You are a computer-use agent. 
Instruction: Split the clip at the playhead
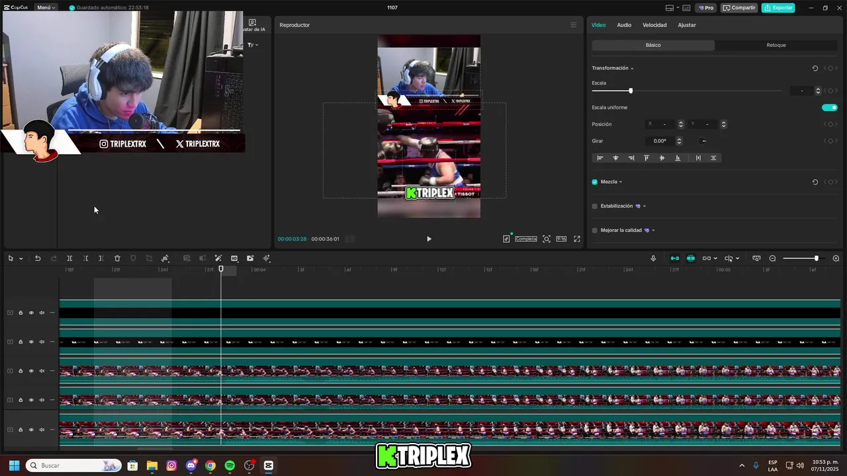[69, 258]
